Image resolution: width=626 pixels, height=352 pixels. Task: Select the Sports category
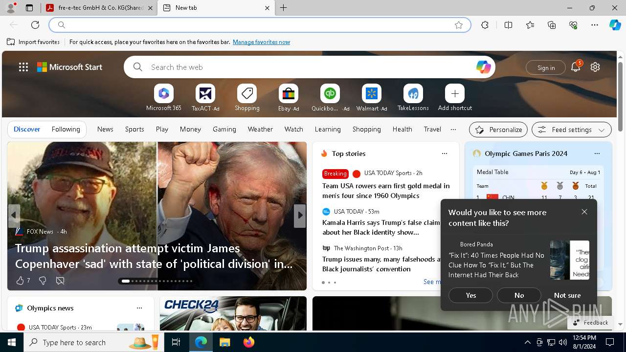pyautogui.click(x=134, y=130)
